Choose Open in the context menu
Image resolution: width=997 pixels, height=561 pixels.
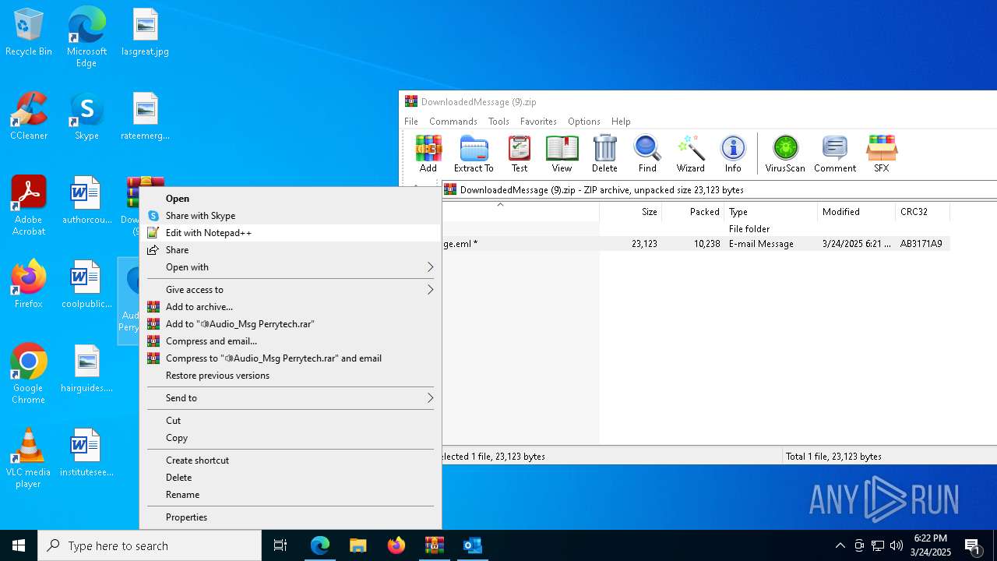pos(291,199)
